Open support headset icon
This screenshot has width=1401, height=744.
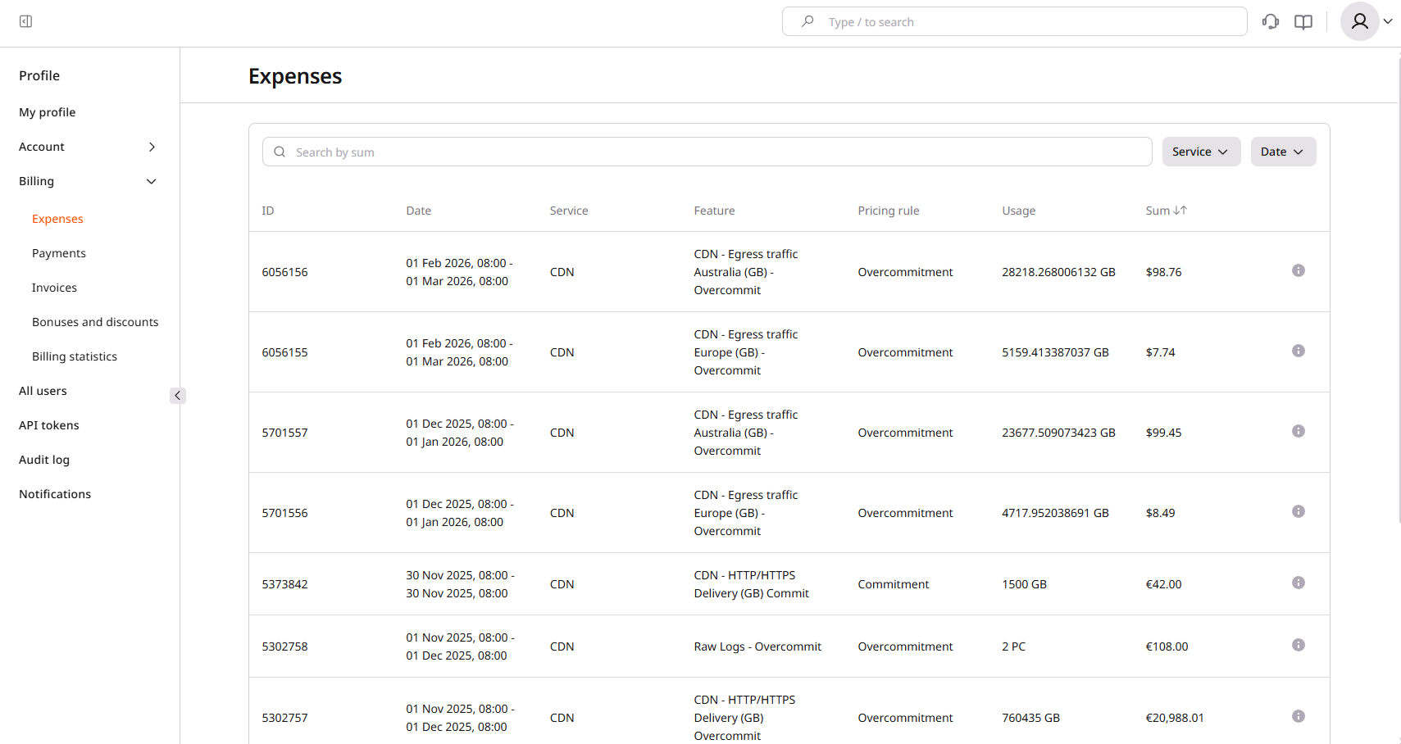pyautogui.click(x=1271, y=22)
